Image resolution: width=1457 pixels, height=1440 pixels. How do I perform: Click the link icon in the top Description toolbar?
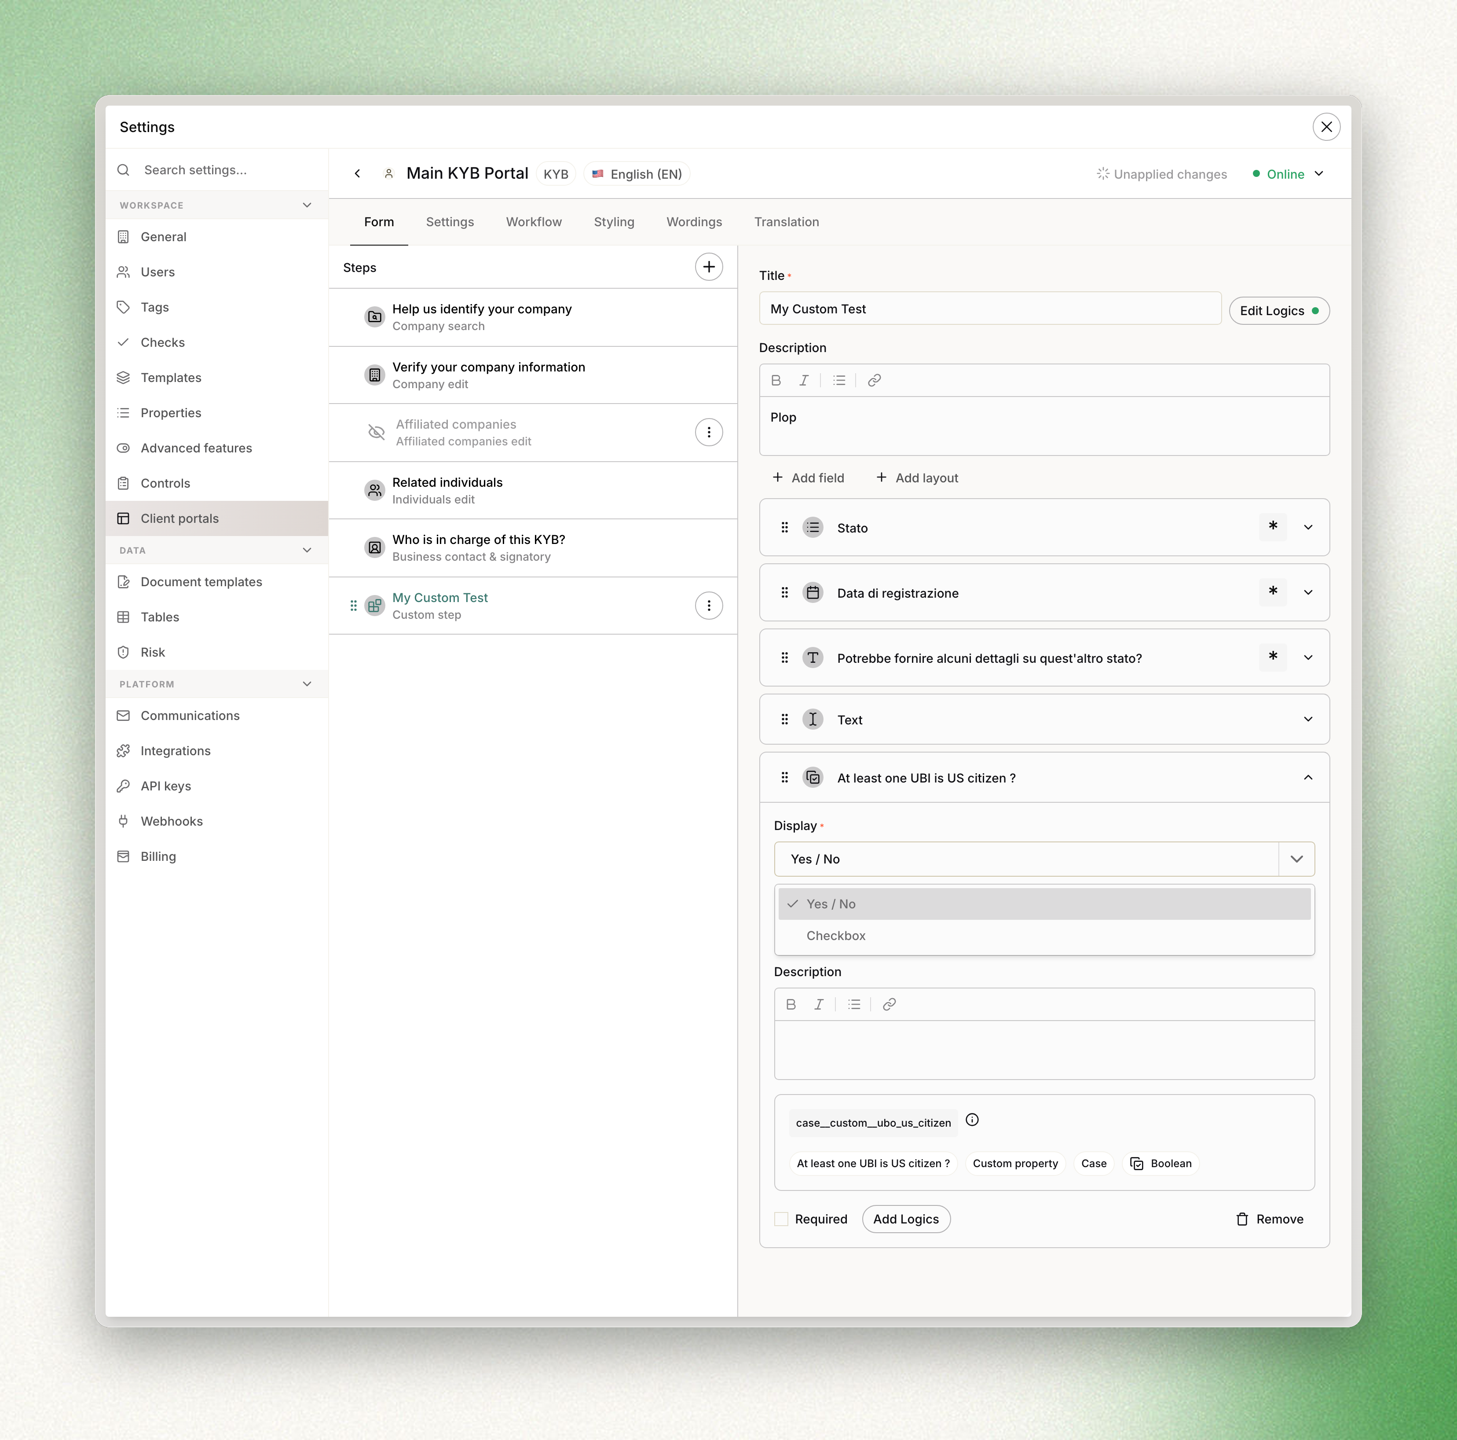click(874, 380)
